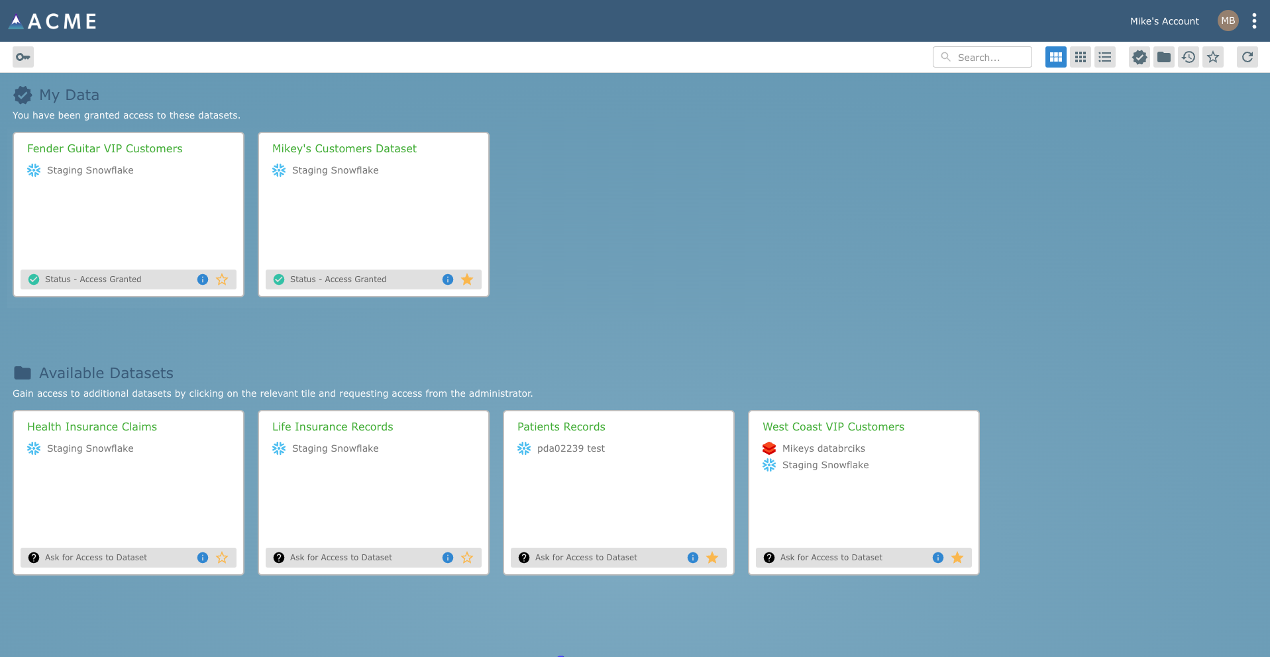The height and width of the screenshot is (657, 1270).
Task: Click 'pda02239 test' connection text
Action: (571, 448)
